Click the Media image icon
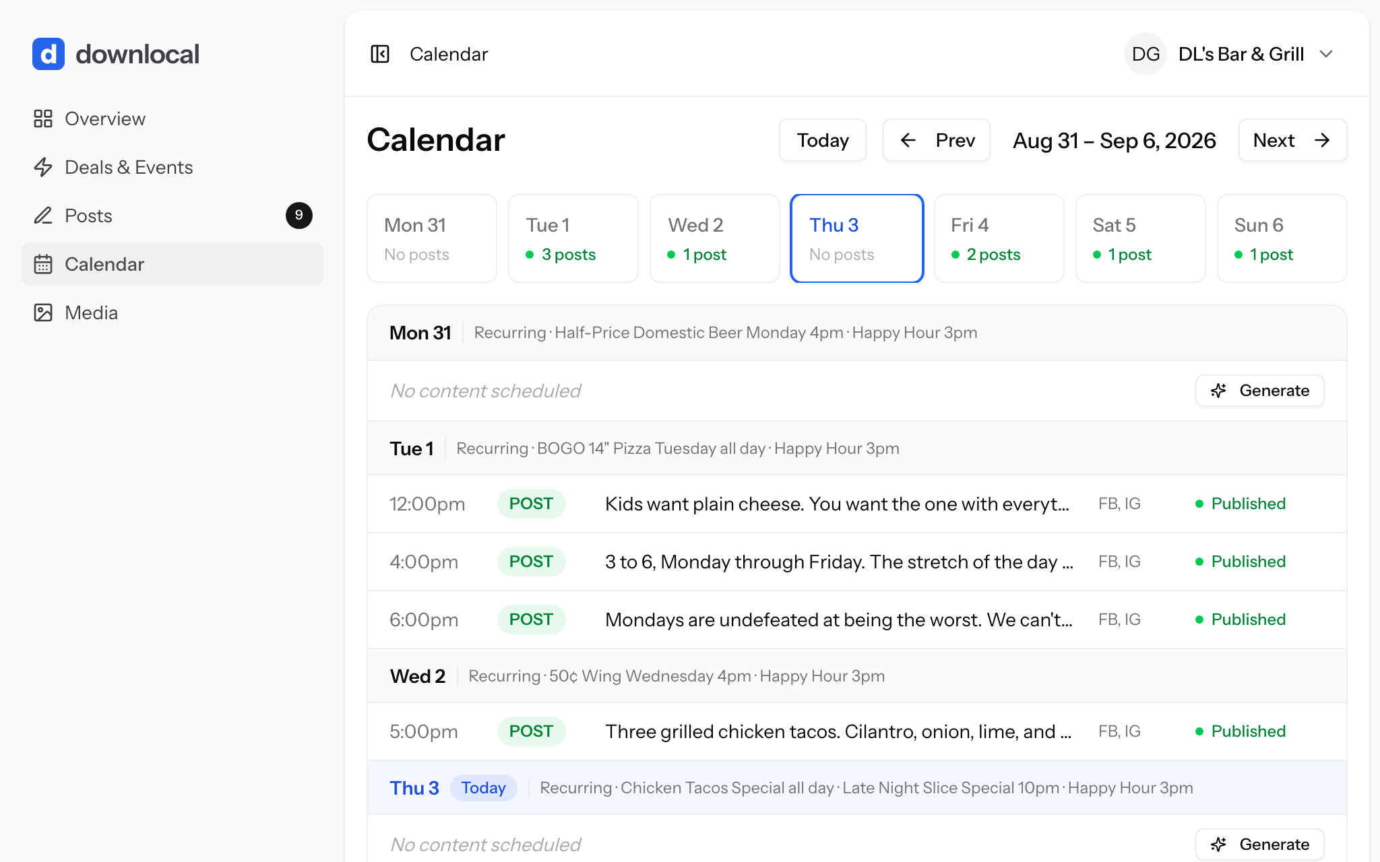 pyautogui.click(x=43, y=312)
